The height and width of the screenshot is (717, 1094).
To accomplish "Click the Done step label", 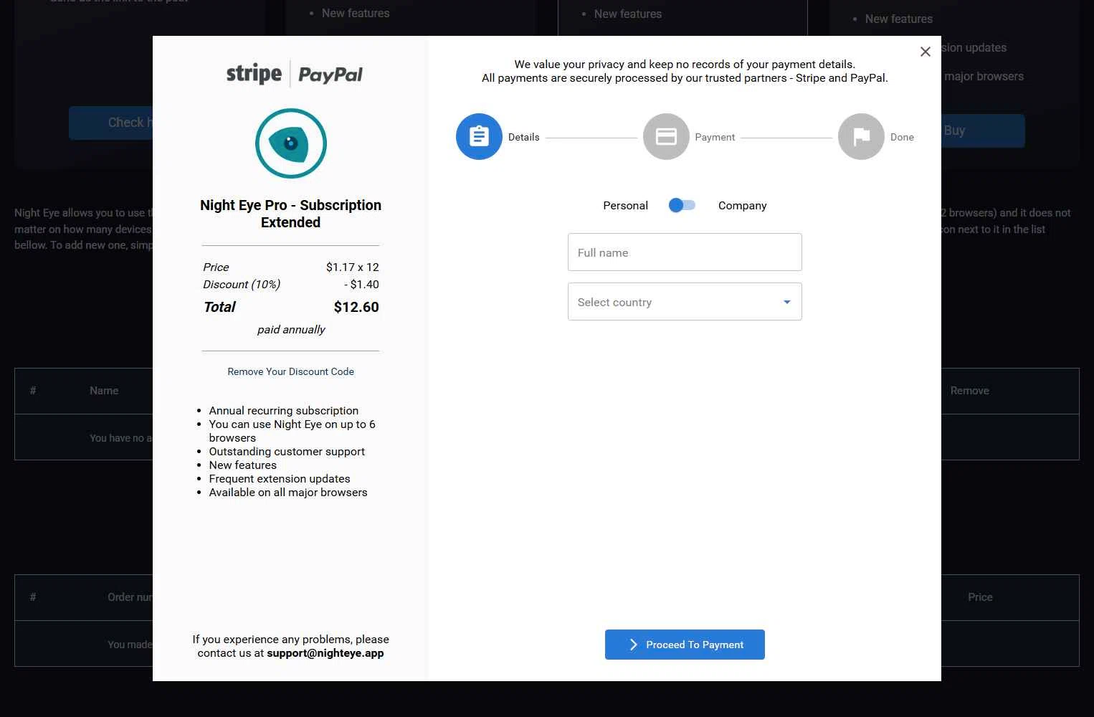I will 902,137.
